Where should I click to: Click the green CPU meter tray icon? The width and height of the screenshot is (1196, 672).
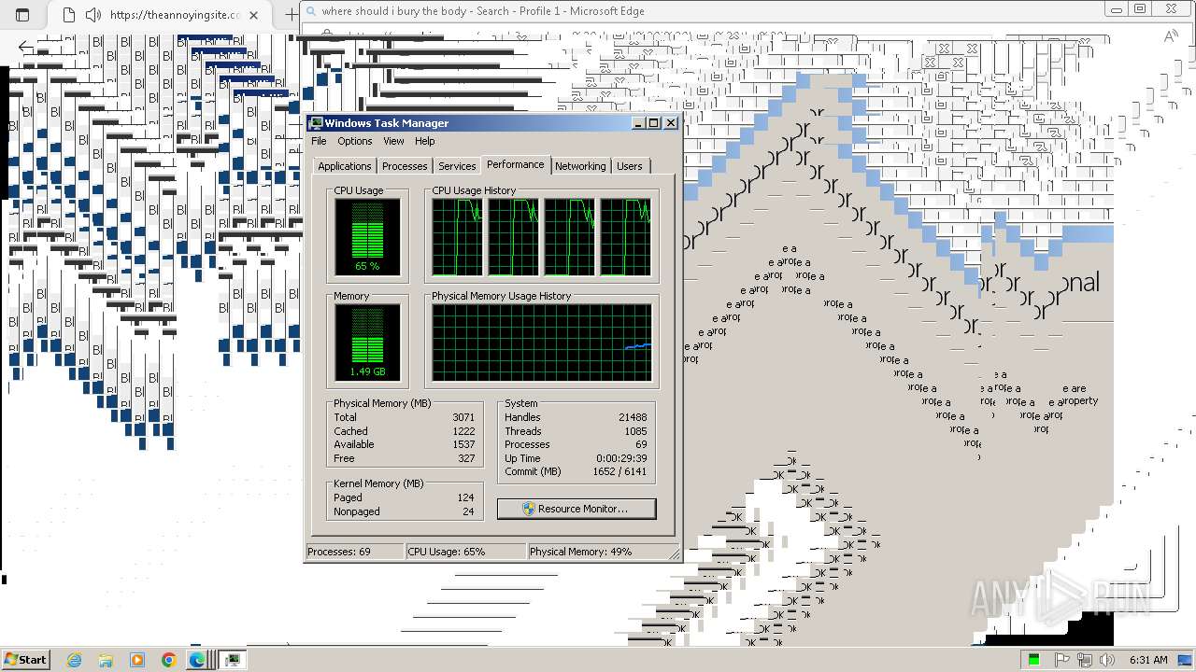tap(1034, 660)
